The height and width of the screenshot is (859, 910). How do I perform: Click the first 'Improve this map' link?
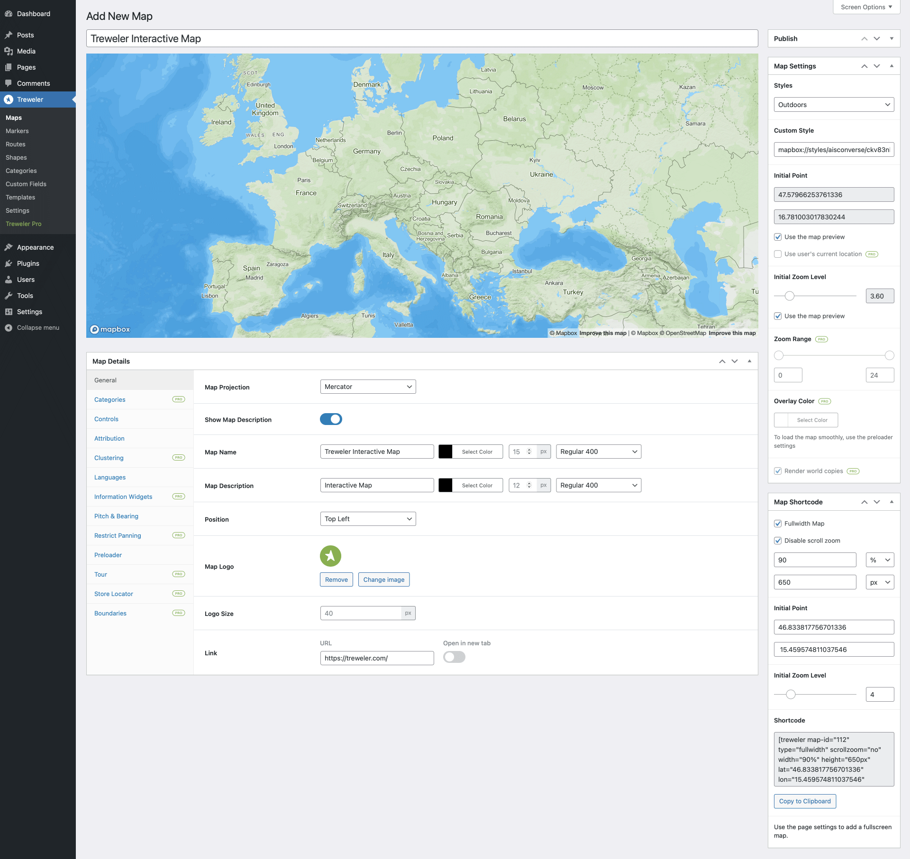click(x=603, y=333)
